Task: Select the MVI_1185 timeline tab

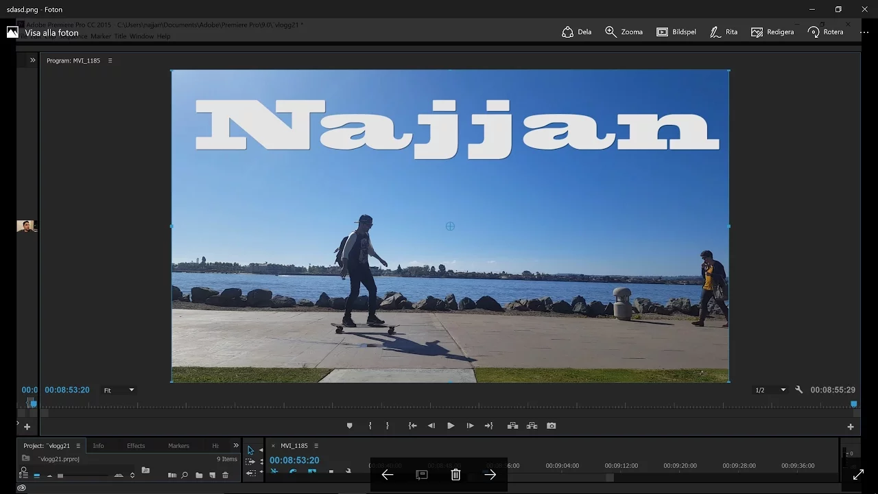Action: click(x=294, y=446)
